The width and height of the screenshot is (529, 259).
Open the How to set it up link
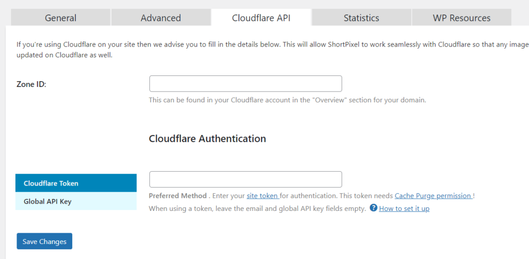tap(404, 209)
